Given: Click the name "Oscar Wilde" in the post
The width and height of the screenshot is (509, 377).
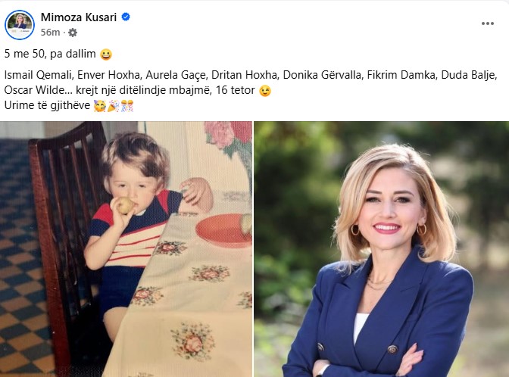Looking at the screenshot, I should click(x=35, y=90).
